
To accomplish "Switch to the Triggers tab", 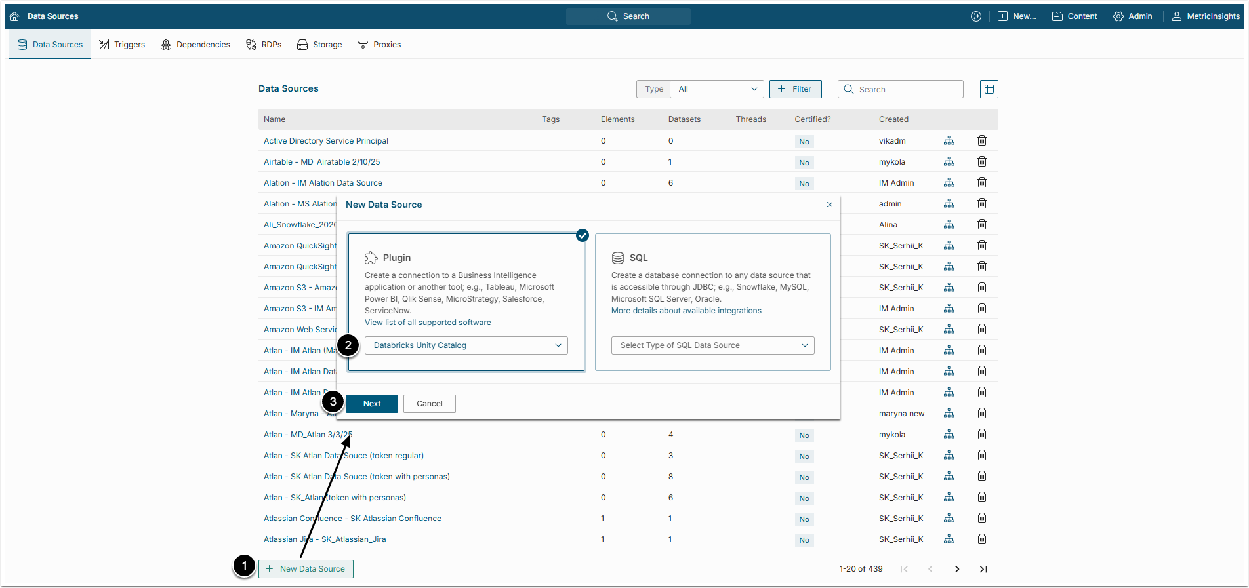I will click(122, 45).
